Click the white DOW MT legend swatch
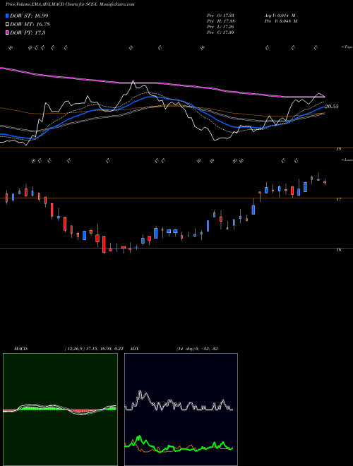 (x=7, y=25)
